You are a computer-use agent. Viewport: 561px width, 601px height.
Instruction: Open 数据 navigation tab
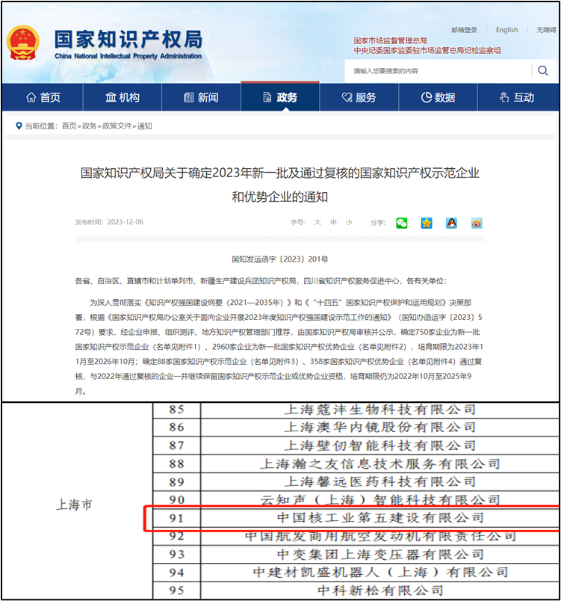[x=438, y=97]
